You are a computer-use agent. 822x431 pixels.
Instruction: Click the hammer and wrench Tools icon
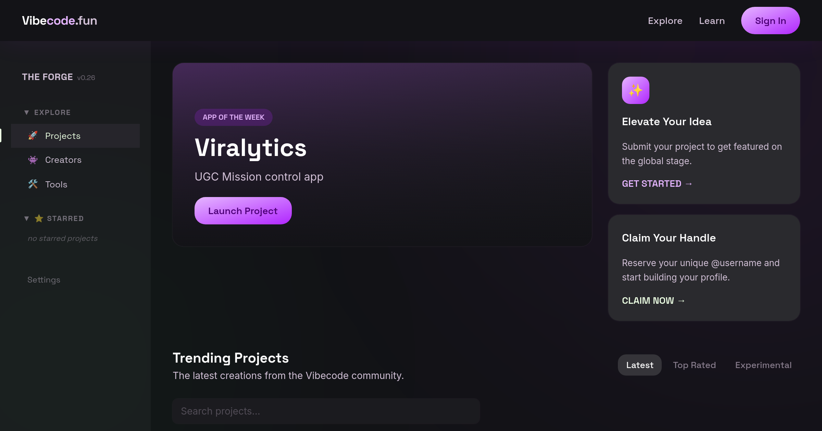[x=33, y=184]
